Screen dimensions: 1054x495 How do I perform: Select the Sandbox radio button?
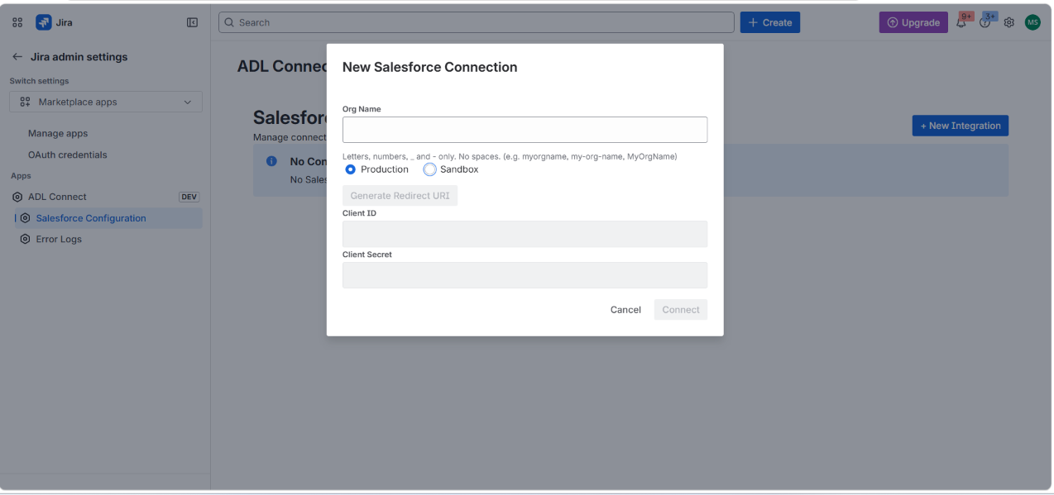pyautogui.click(x=429, y=169)
